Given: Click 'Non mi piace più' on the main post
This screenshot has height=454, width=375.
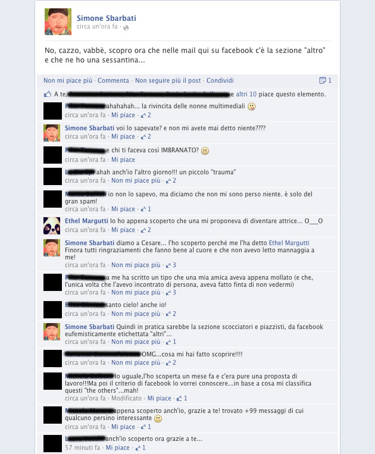Looking at the screenshot, I should coord(68,80).
